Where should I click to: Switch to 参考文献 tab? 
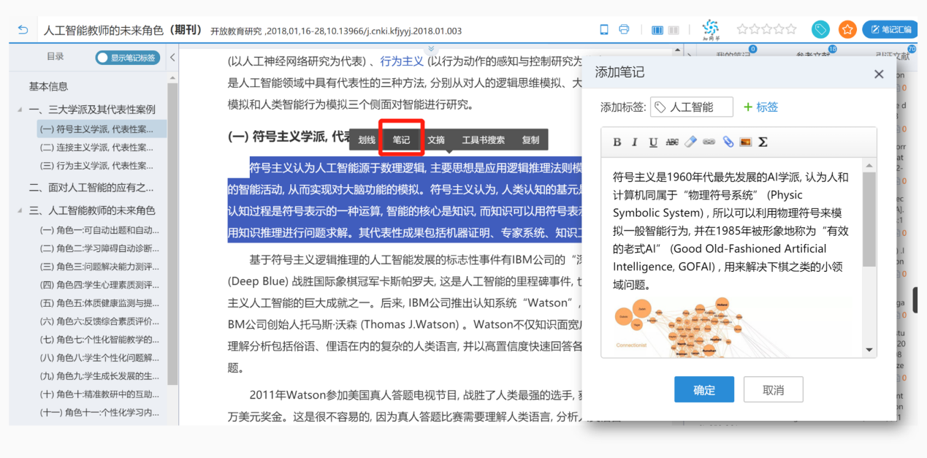[x=813, y=56]
